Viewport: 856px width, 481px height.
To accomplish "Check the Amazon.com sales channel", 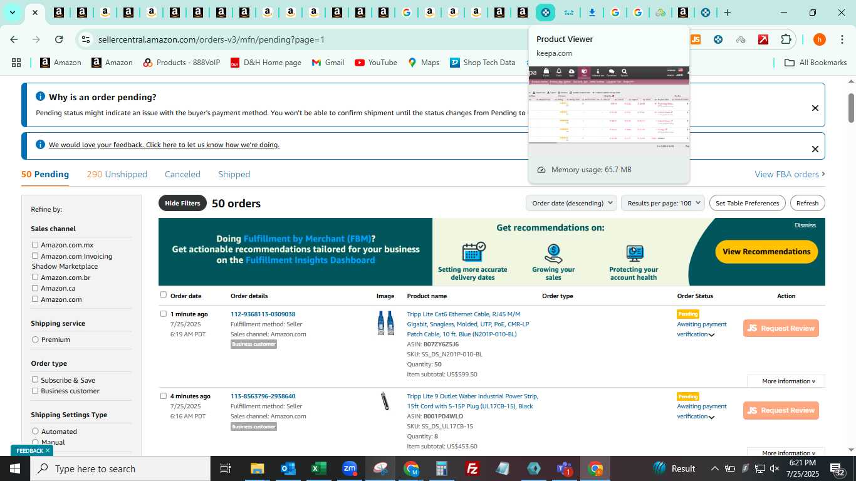I will point(35,299).
